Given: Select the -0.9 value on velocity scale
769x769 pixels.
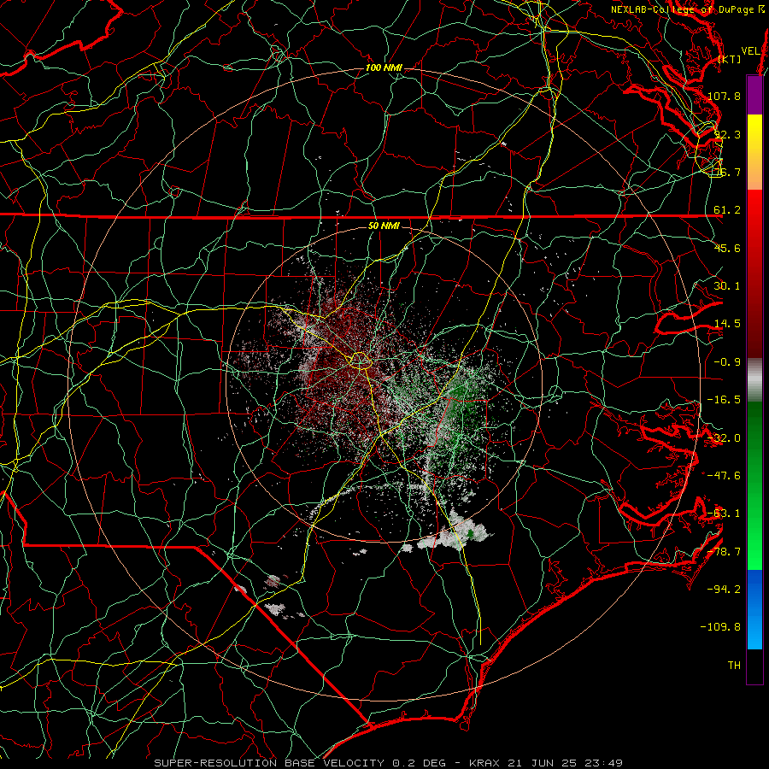Looking at the screenshot, I should 727,362.
